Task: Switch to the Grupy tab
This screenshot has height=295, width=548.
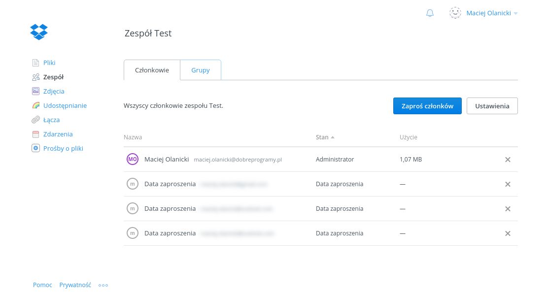Action: (201, 70)
